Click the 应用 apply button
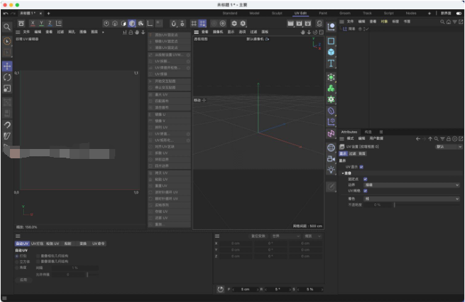 tap(23, 279)
